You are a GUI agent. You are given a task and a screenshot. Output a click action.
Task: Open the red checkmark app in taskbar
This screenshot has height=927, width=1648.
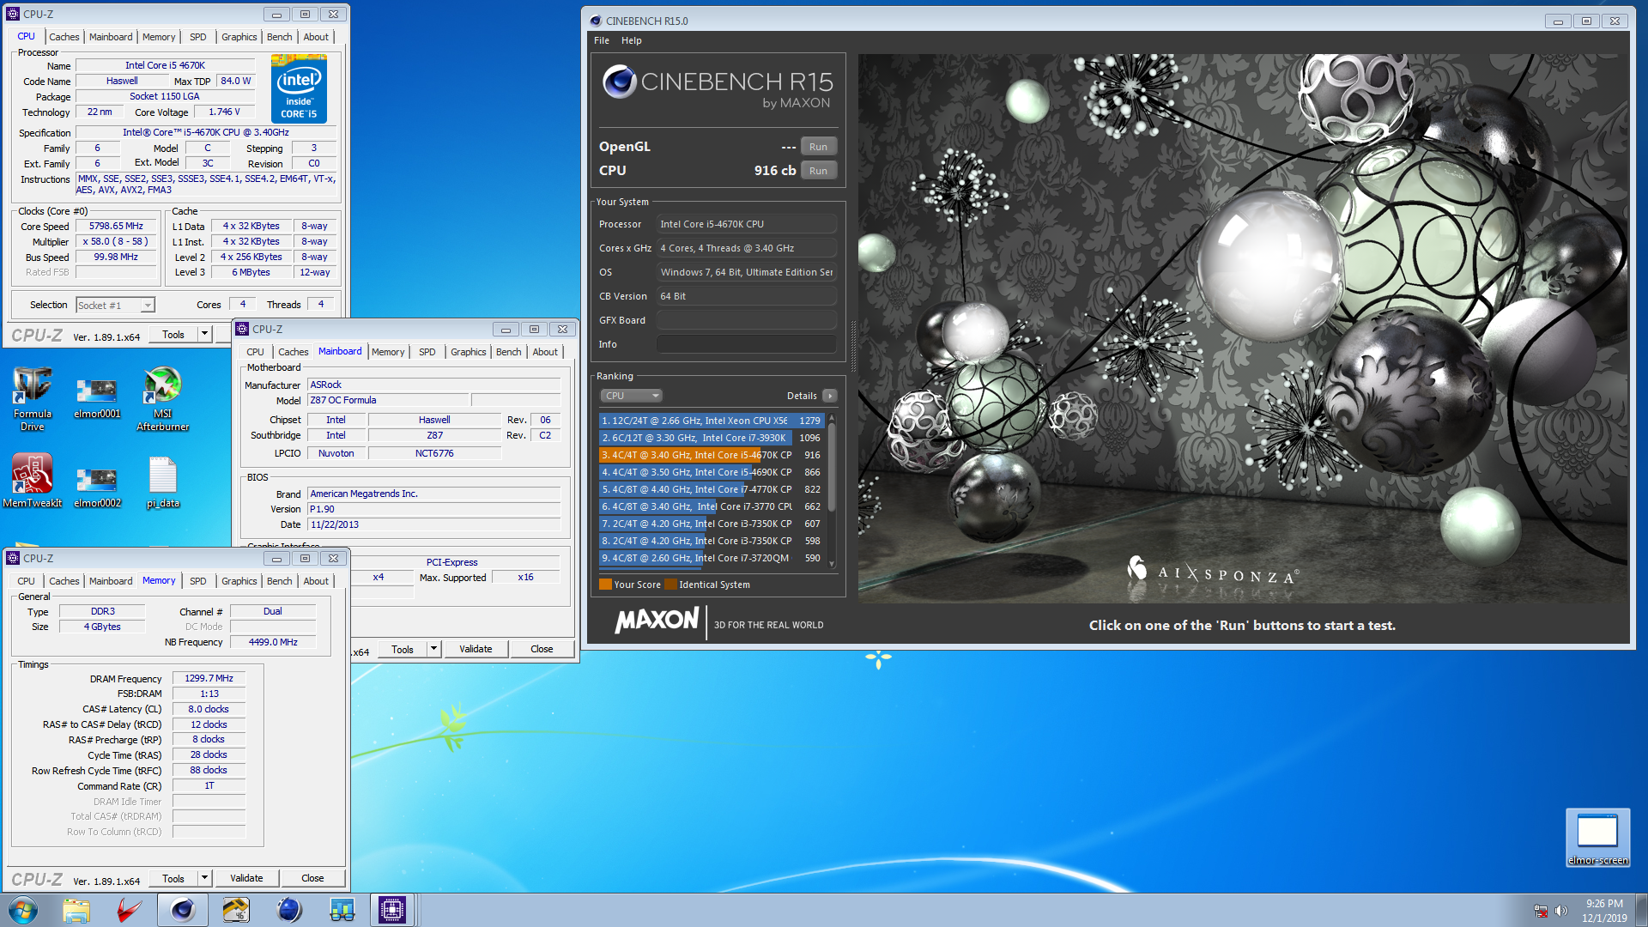point(130,910)
